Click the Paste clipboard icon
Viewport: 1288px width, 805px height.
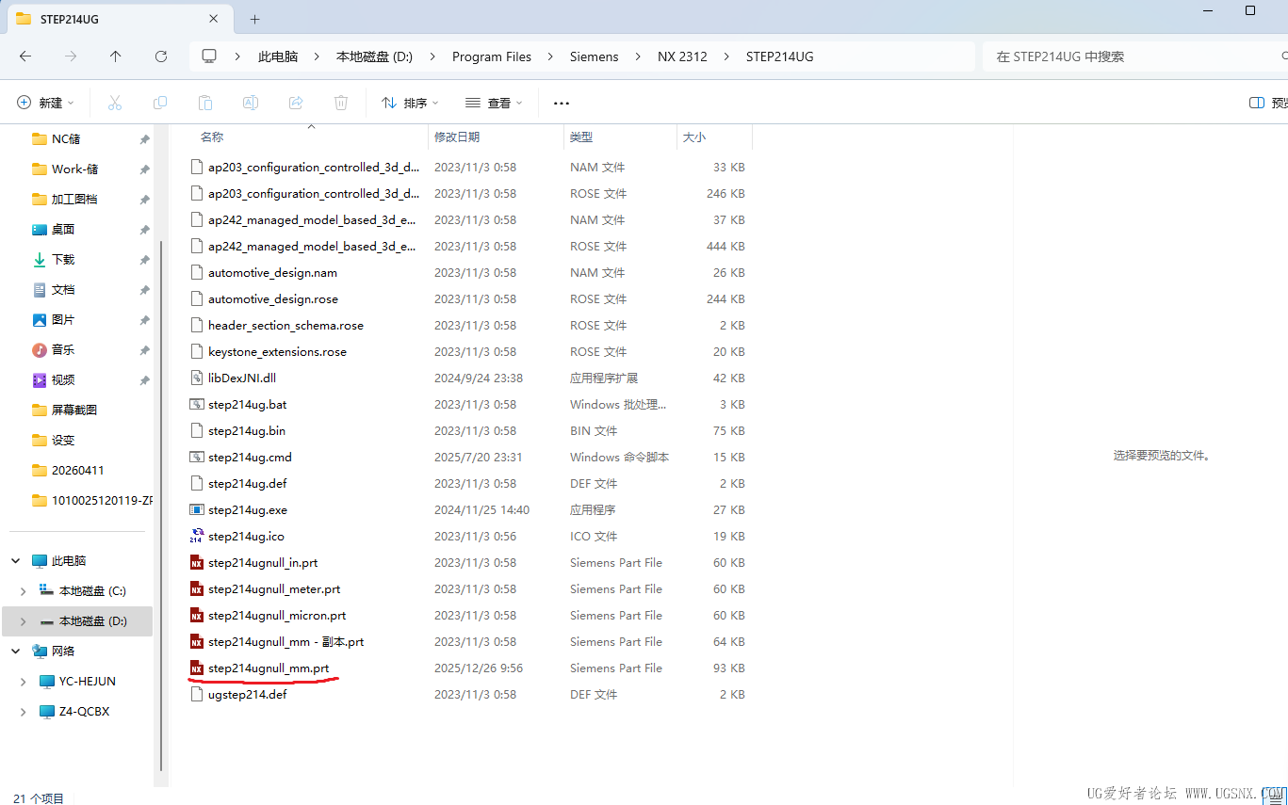tap(205, 103)
